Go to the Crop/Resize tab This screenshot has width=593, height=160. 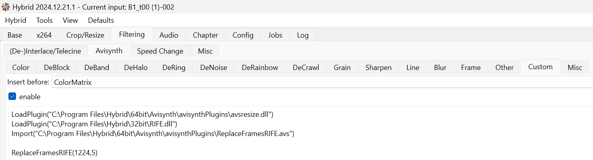85,35
